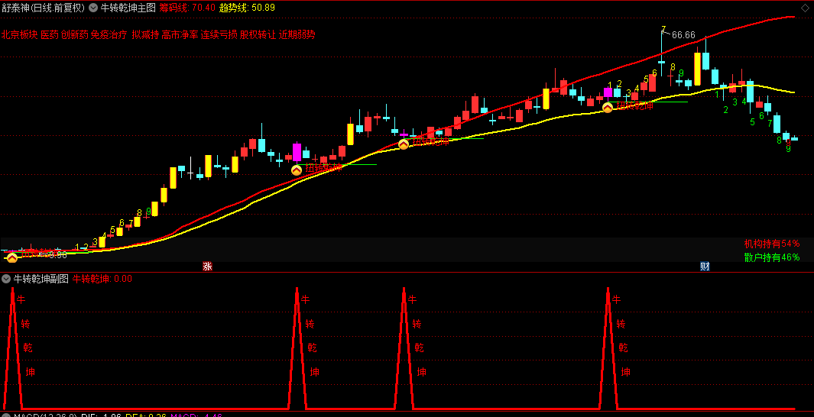
Task: Select the 连续亏损 tag
Action: coord(219,35)
